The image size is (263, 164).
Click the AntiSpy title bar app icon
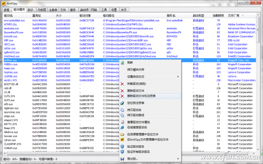tap(4, 3)
